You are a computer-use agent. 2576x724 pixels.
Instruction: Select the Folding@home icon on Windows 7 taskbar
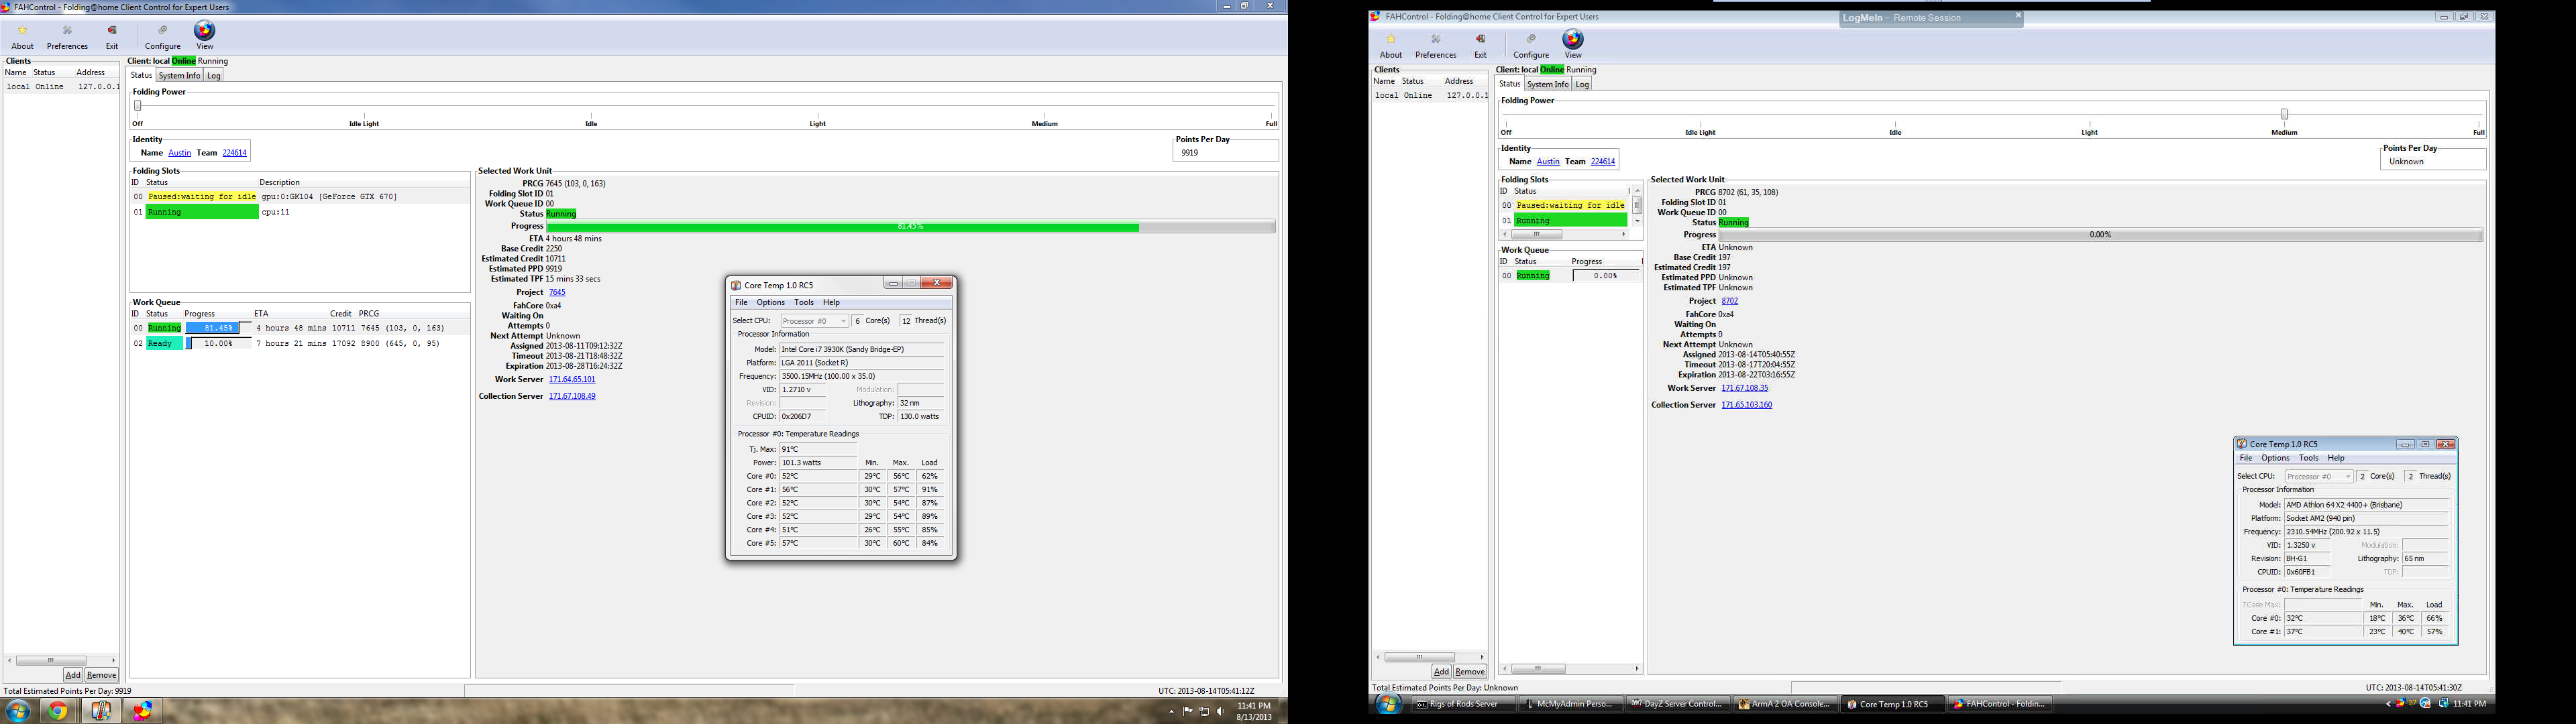pos(143,711)
